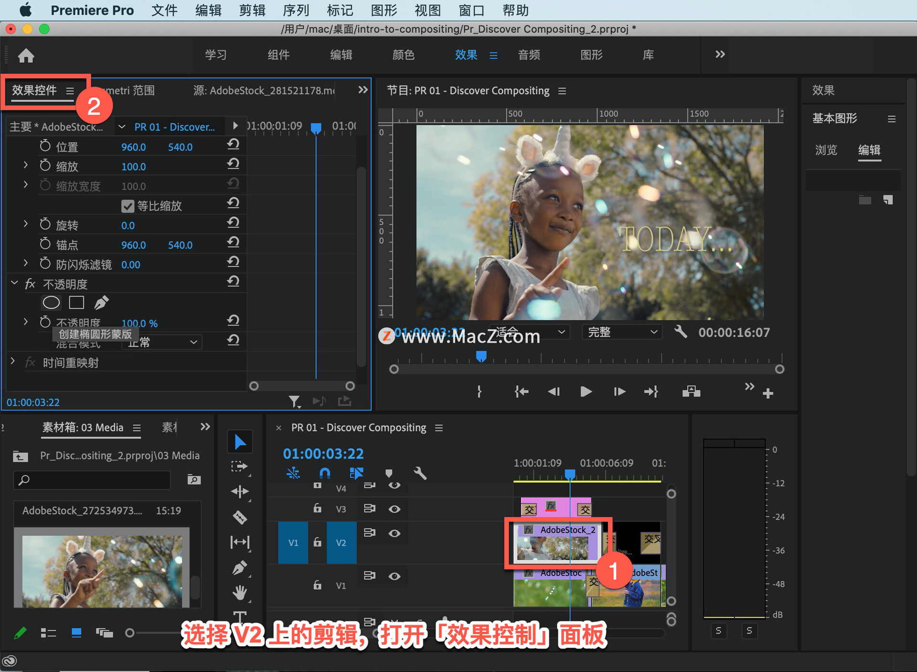Collapse the Opacity effect group
Screen dimensions: 917x672
tap(14, 283)
